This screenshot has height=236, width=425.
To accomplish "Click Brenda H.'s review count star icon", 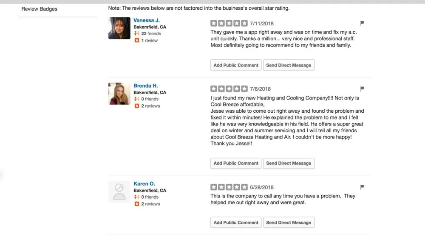I will coord(137,106).
